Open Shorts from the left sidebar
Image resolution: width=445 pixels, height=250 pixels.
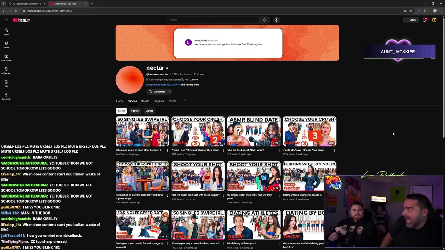6,45
